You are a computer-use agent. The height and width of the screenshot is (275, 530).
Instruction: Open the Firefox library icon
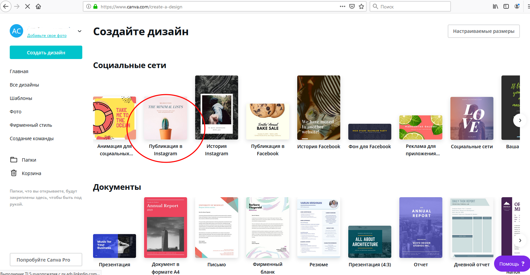pyautogui.click(x=495, y=6)
